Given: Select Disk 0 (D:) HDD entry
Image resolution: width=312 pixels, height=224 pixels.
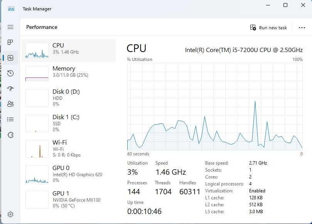Looking at the screenshot, I should (x=69, y=98).
